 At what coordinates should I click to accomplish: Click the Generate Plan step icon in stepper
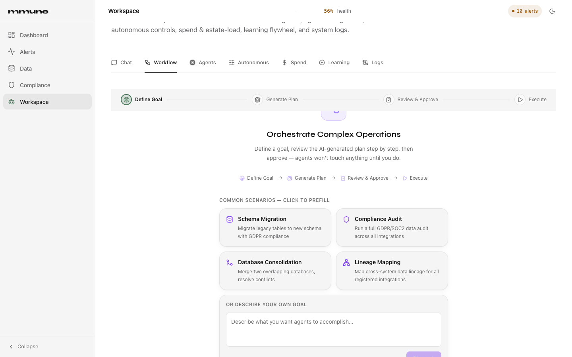pyautogui.click(x=257, y=100)
